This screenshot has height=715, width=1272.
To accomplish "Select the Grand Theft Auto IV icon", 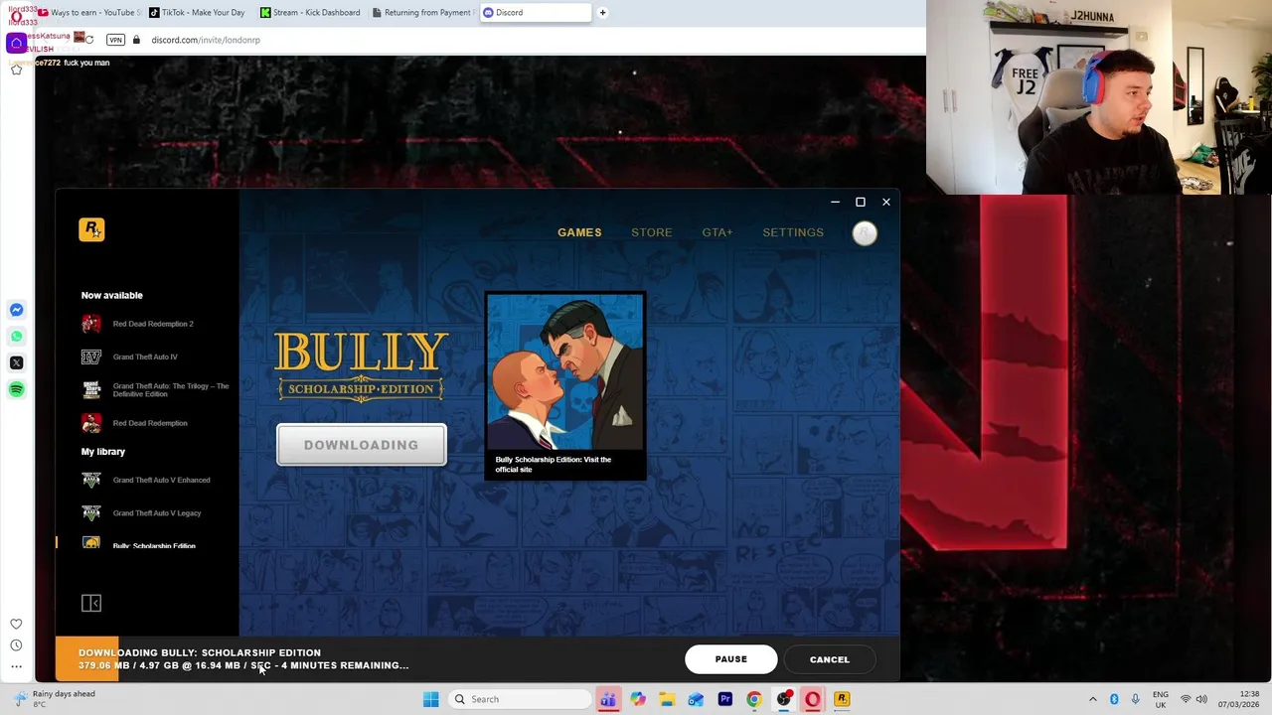I will 91,357.
